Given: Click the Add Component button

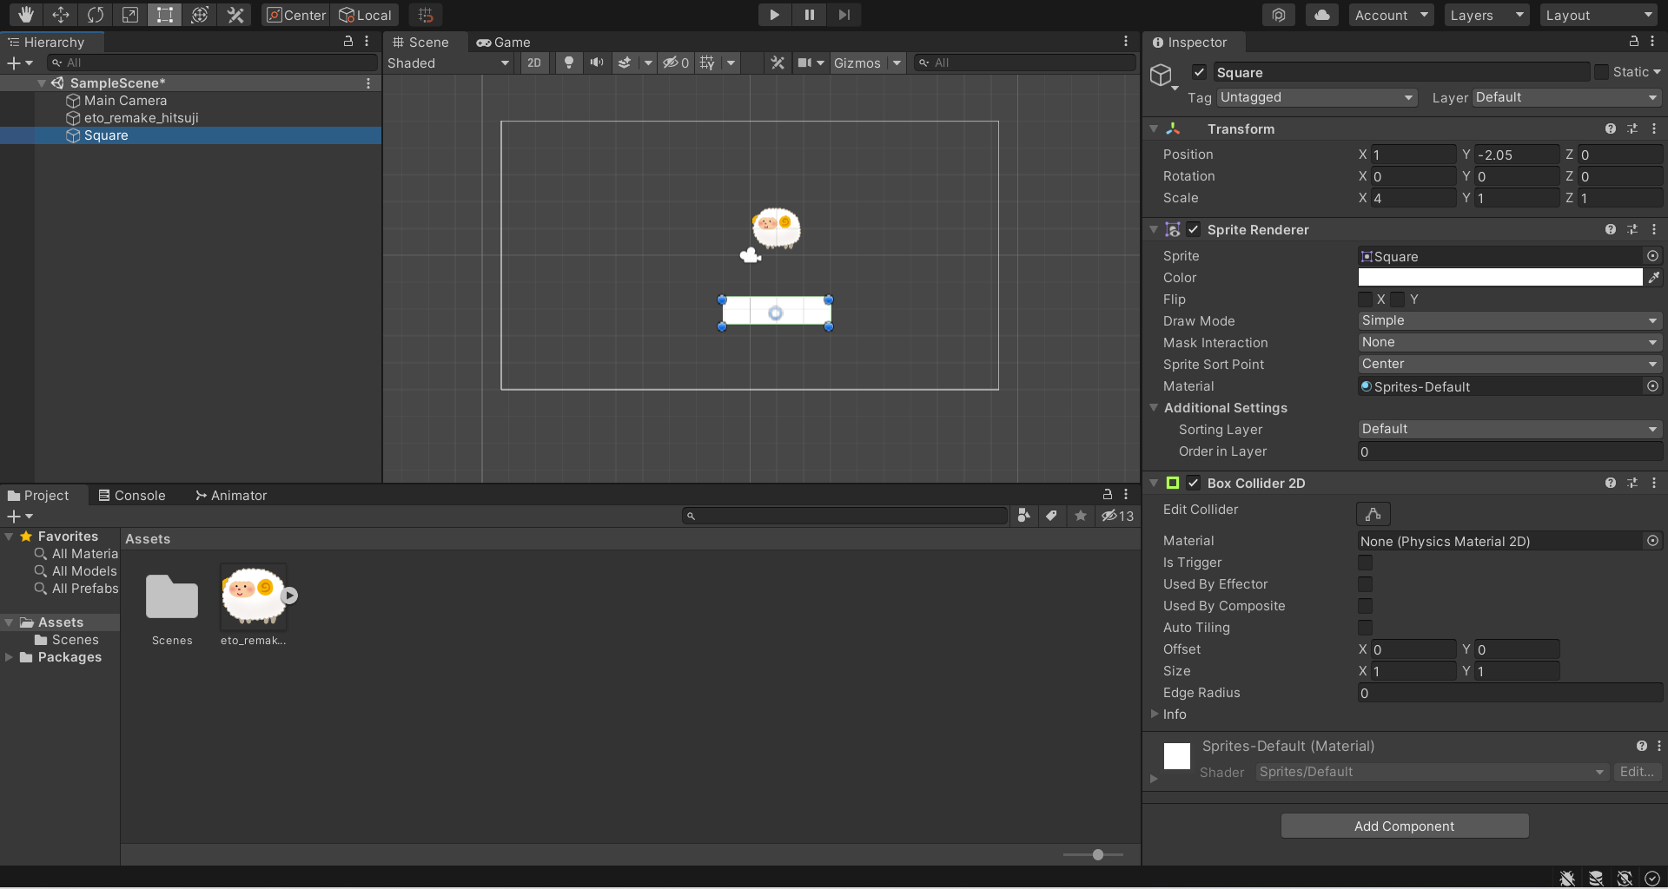Looking at the screenshot, I should click(1404, 826).
